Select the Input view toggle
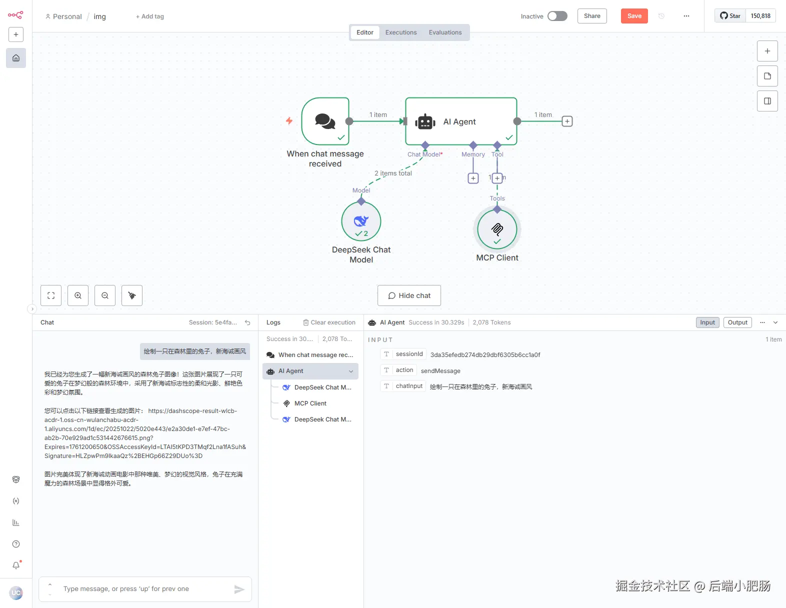The width and height of the screenshot is (786, 608). point(707,322)
